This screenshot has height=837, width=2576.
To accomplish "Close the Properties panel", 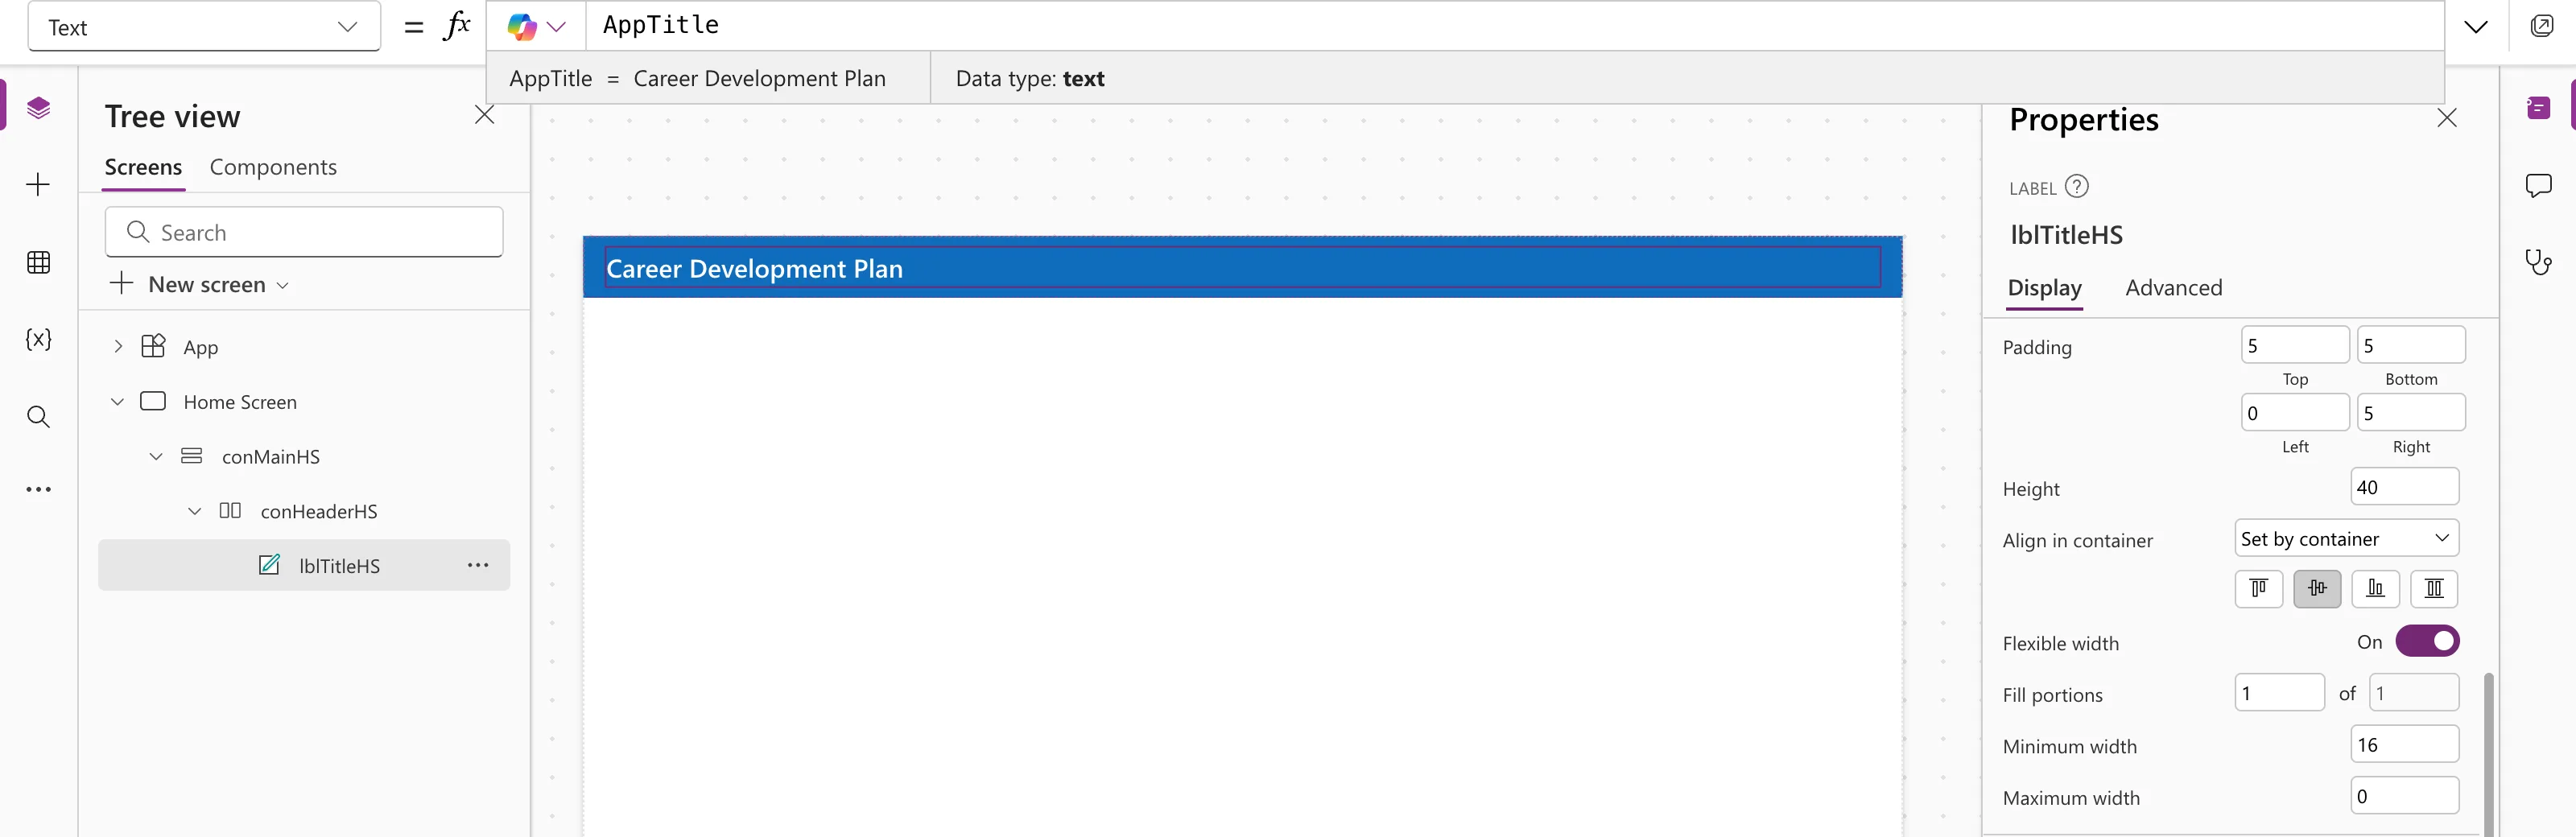I will point(2446,118).
